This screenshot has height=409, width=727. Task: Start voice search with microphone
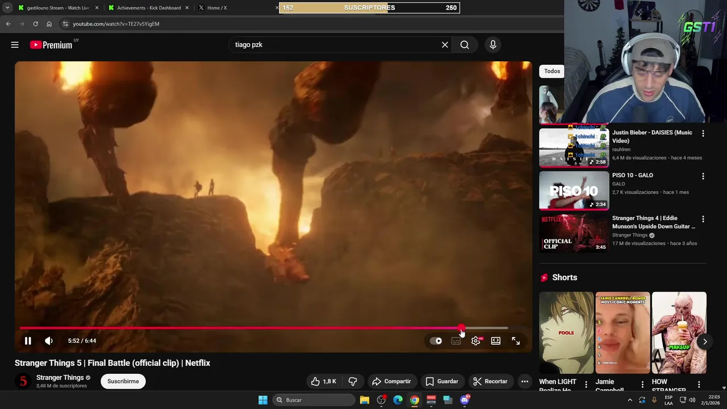point(493,45)
